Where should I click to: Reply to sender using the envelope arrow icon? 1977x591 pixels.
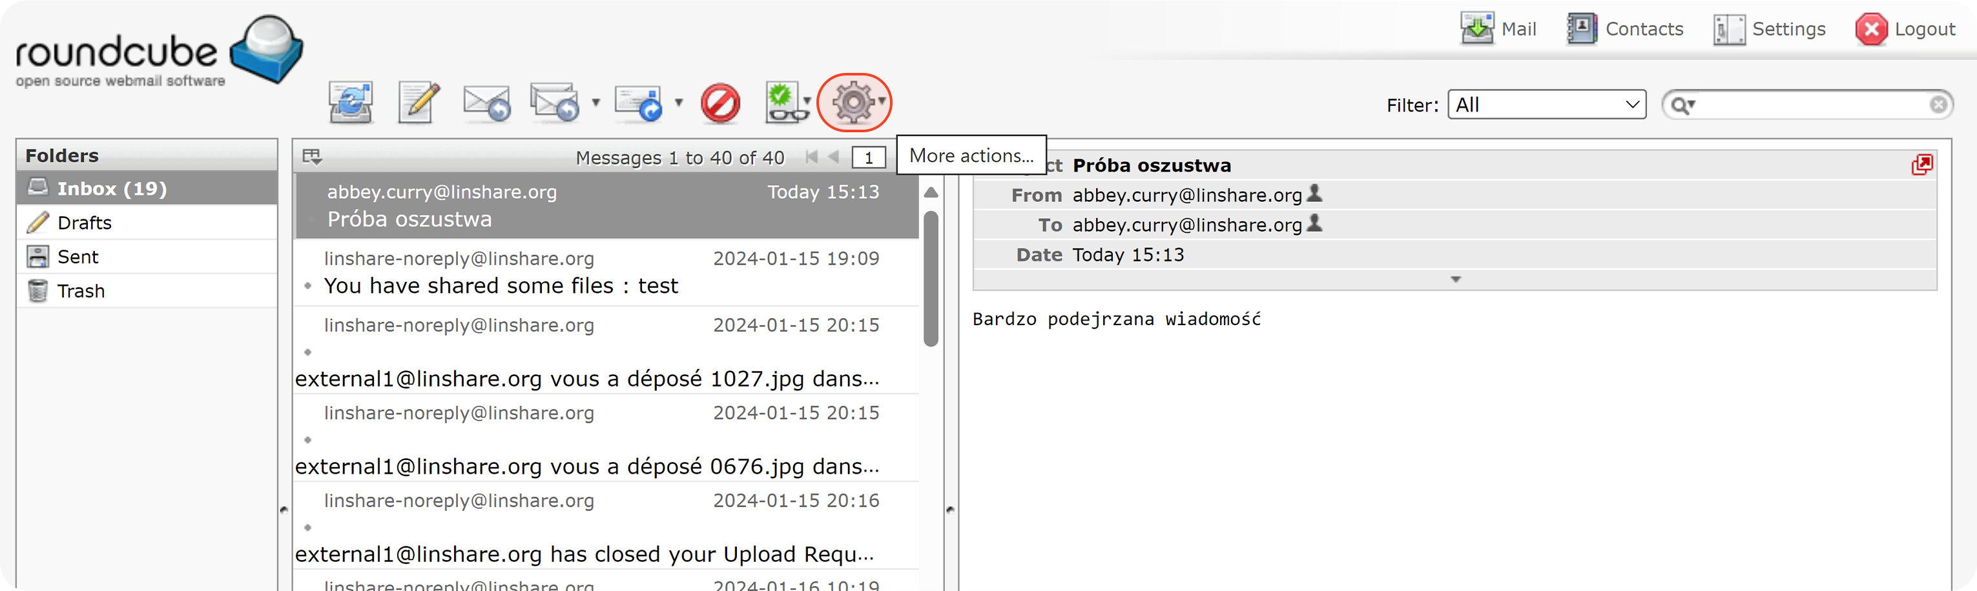[486, 102]
